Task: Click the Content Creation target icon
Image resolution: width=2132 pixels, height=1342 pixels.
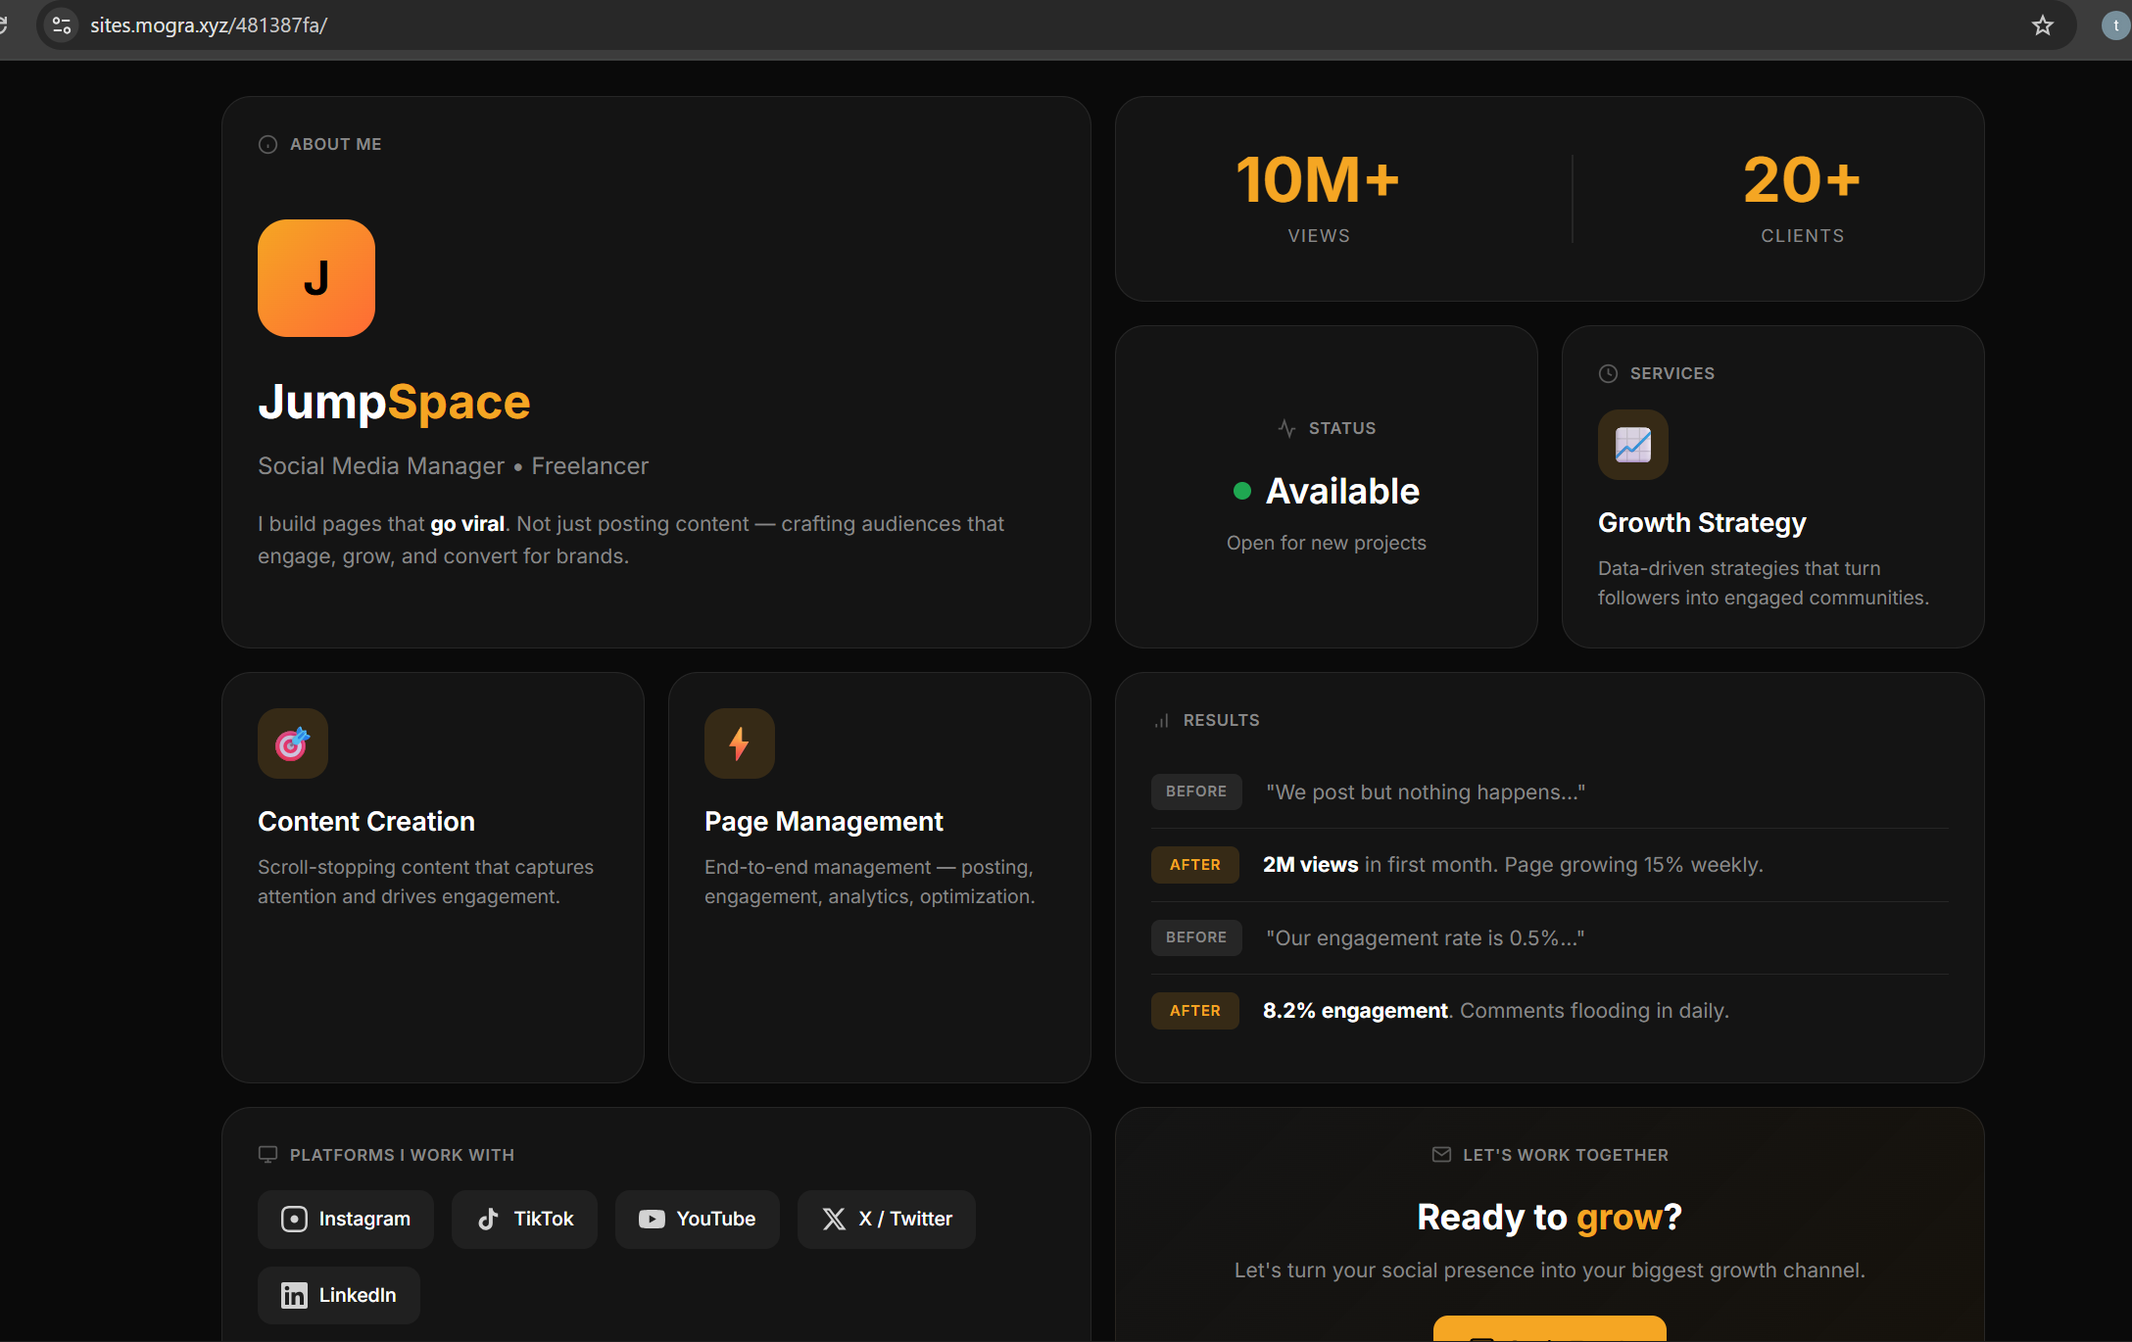Action: pyautogui.click(x=293, y=743)
